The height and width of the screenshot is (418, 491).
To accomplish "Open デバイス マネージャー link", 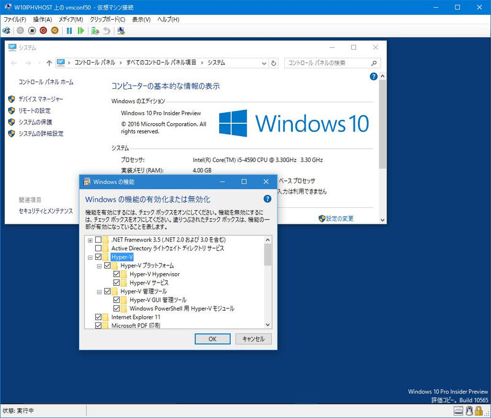I will click(x=41, y=99).
